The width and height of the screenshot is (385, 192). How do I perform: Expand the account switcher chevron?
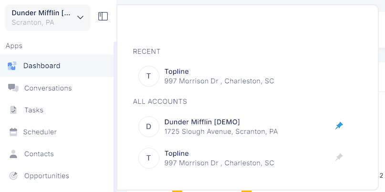tap(80, 18)
